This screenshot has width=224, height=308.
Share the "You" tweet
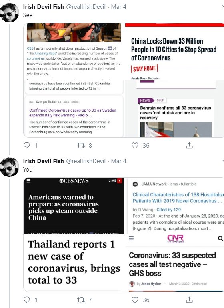(189, 300)
